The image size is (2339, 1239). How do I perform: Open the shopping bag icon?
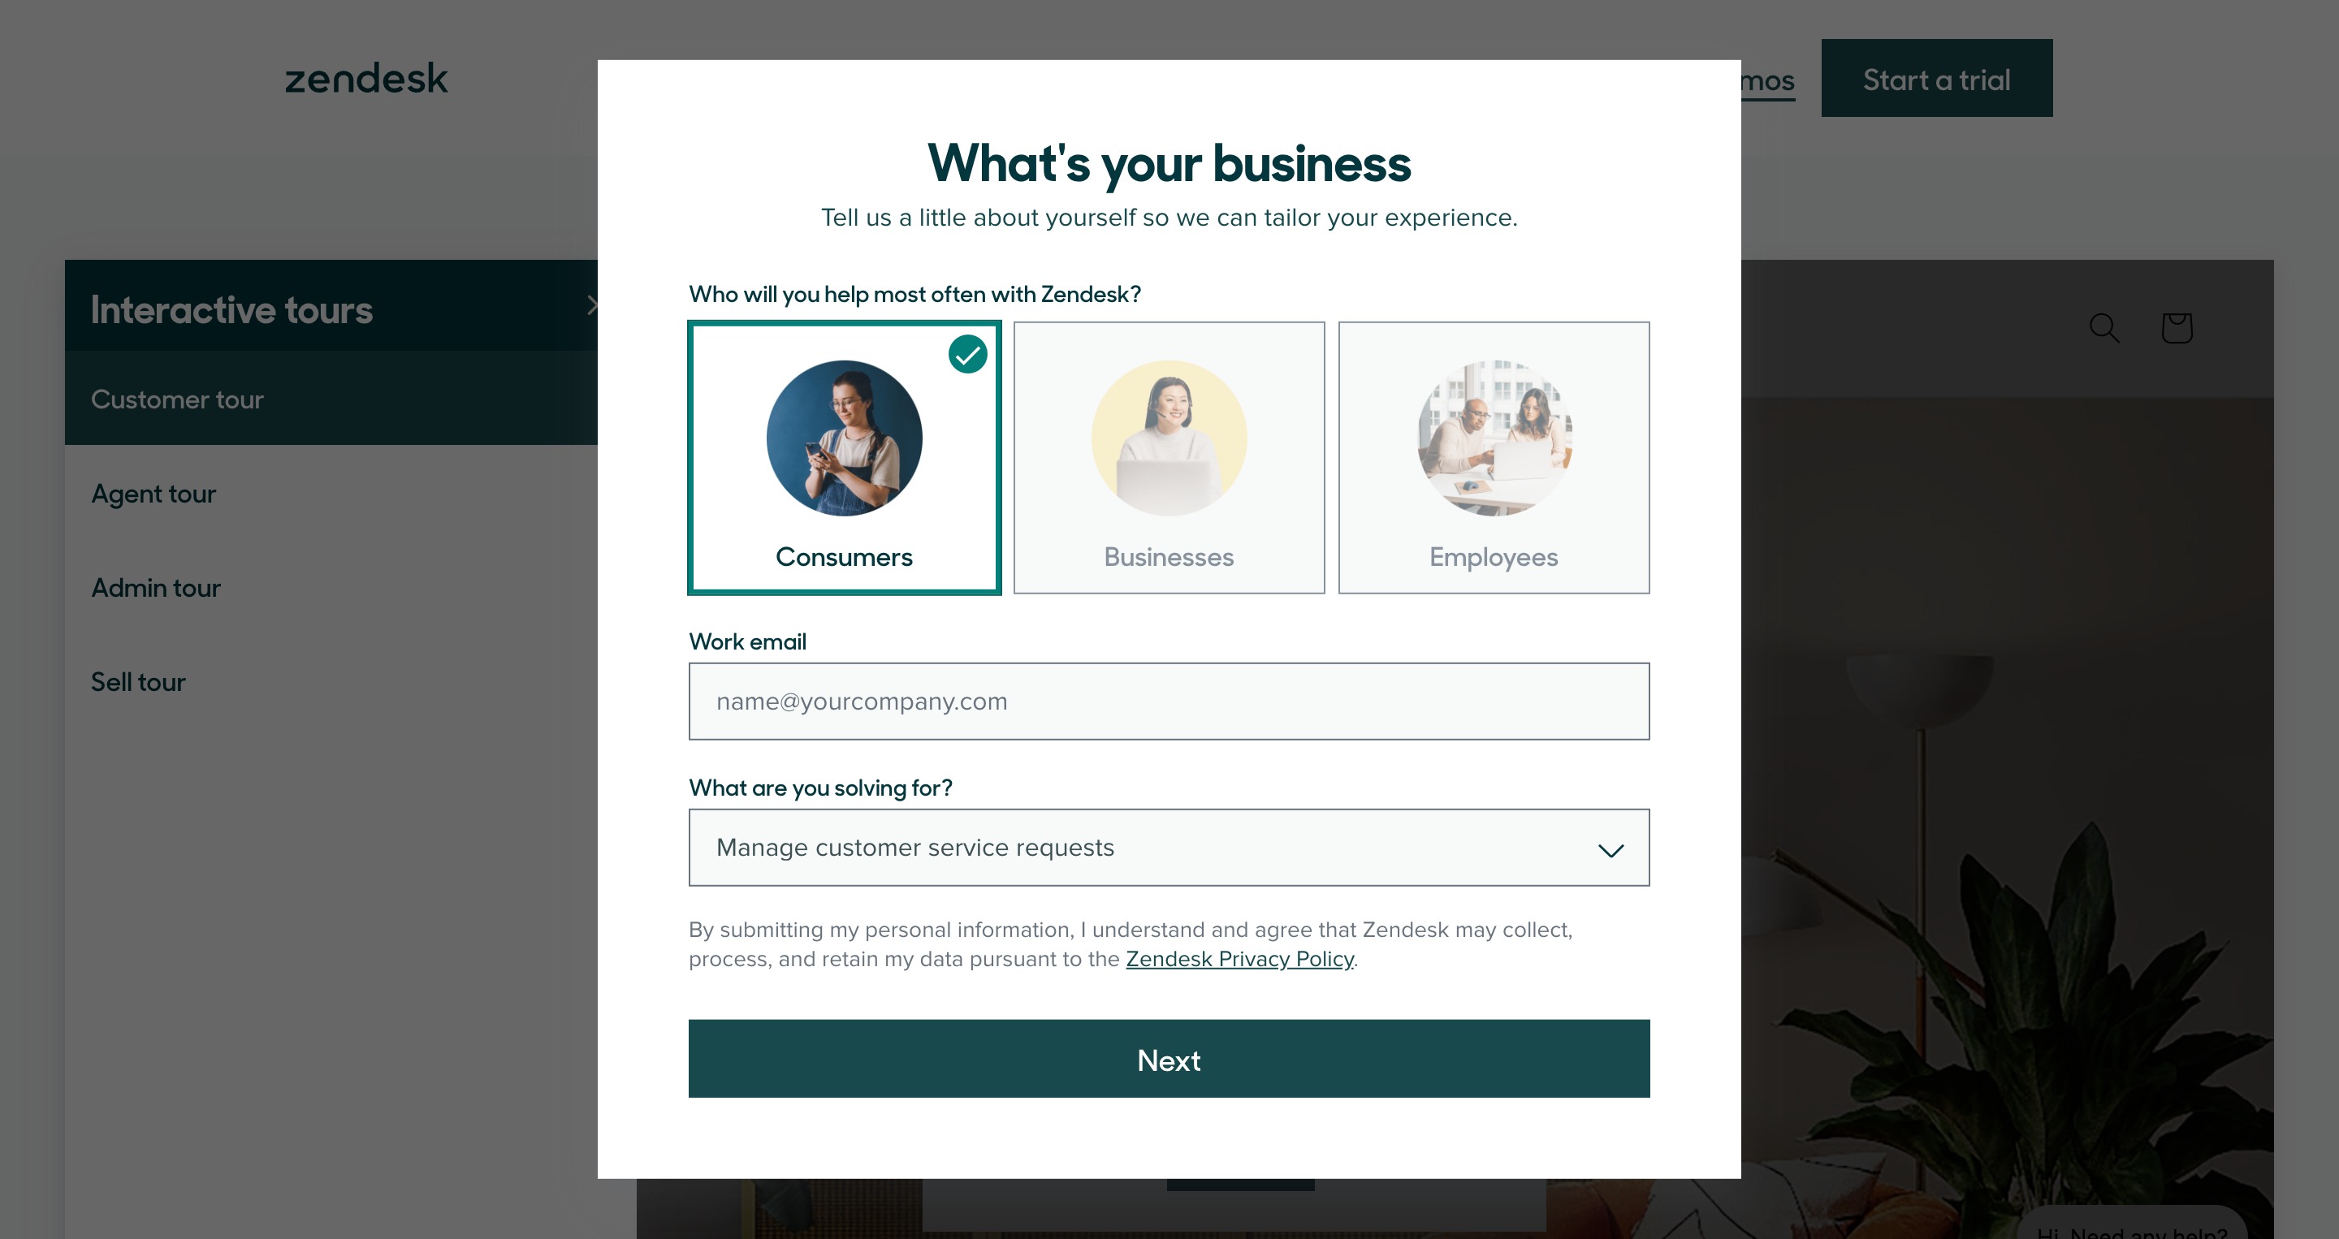(2177, 328)
